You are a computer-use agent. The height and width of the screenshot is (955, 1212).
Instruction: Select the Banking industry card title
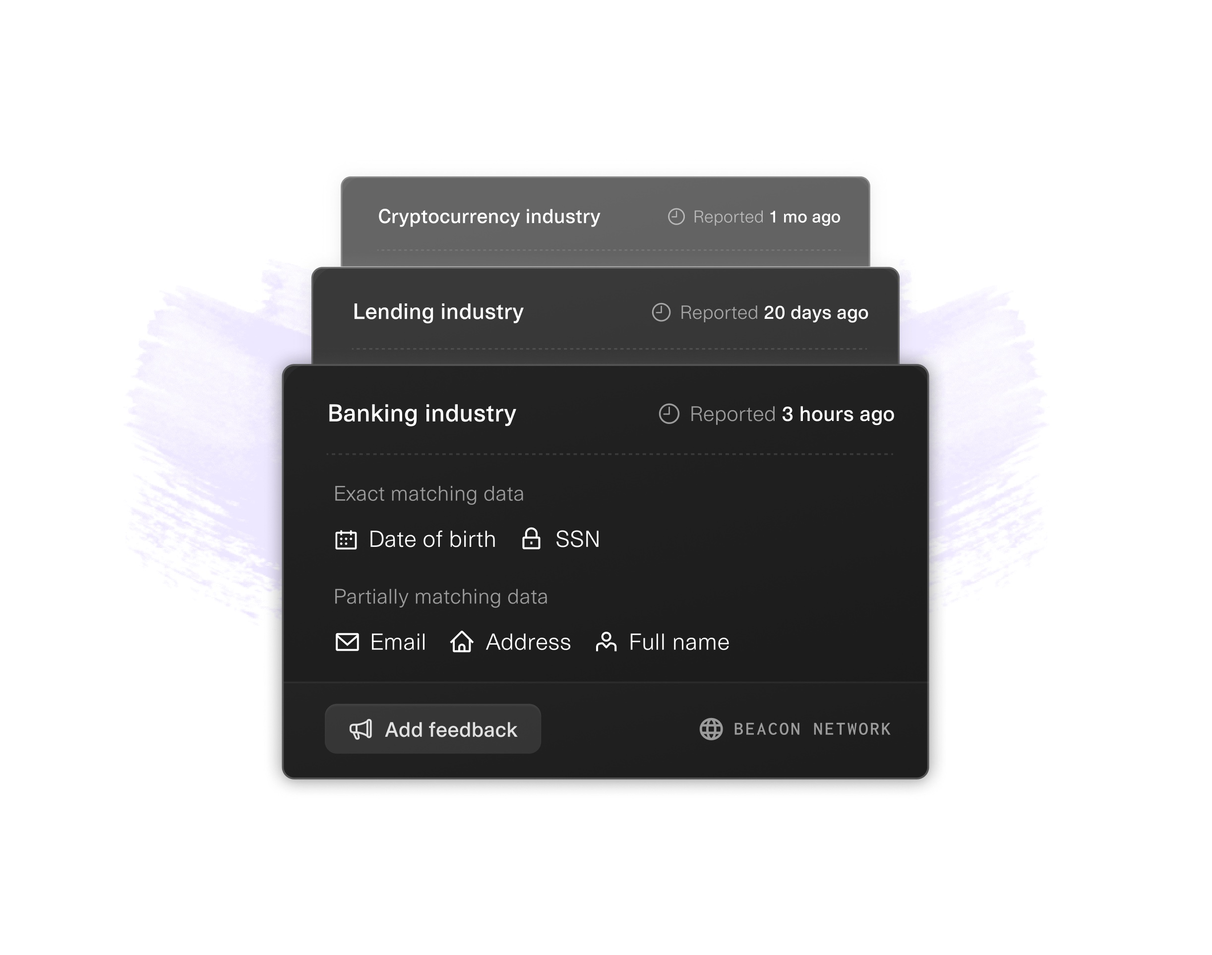coord(422,414)
